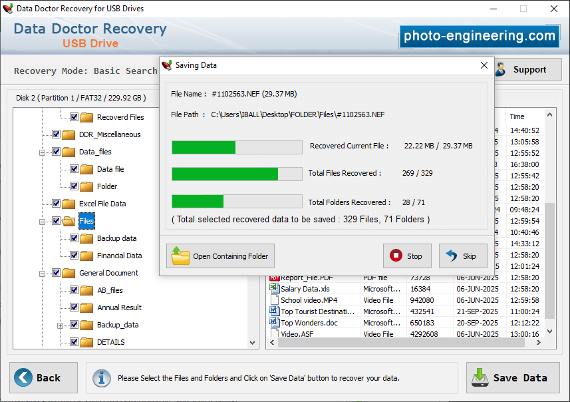Click the Stop button red icon
The height and width of the screenshot is (402, 570).
[x=396, y=256]
